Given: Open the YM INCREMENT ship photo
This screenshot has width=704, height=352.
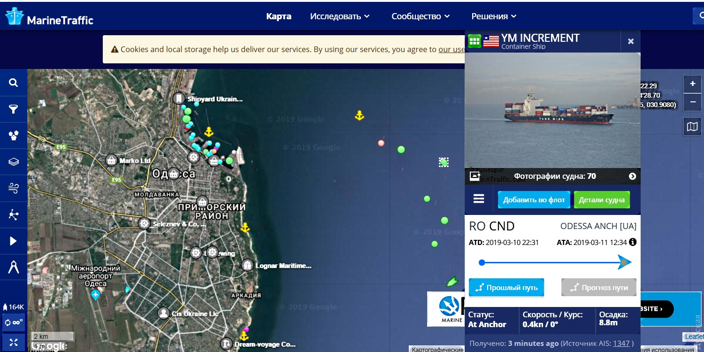Looking at the screenshot, I should click(x=552, y=110).
